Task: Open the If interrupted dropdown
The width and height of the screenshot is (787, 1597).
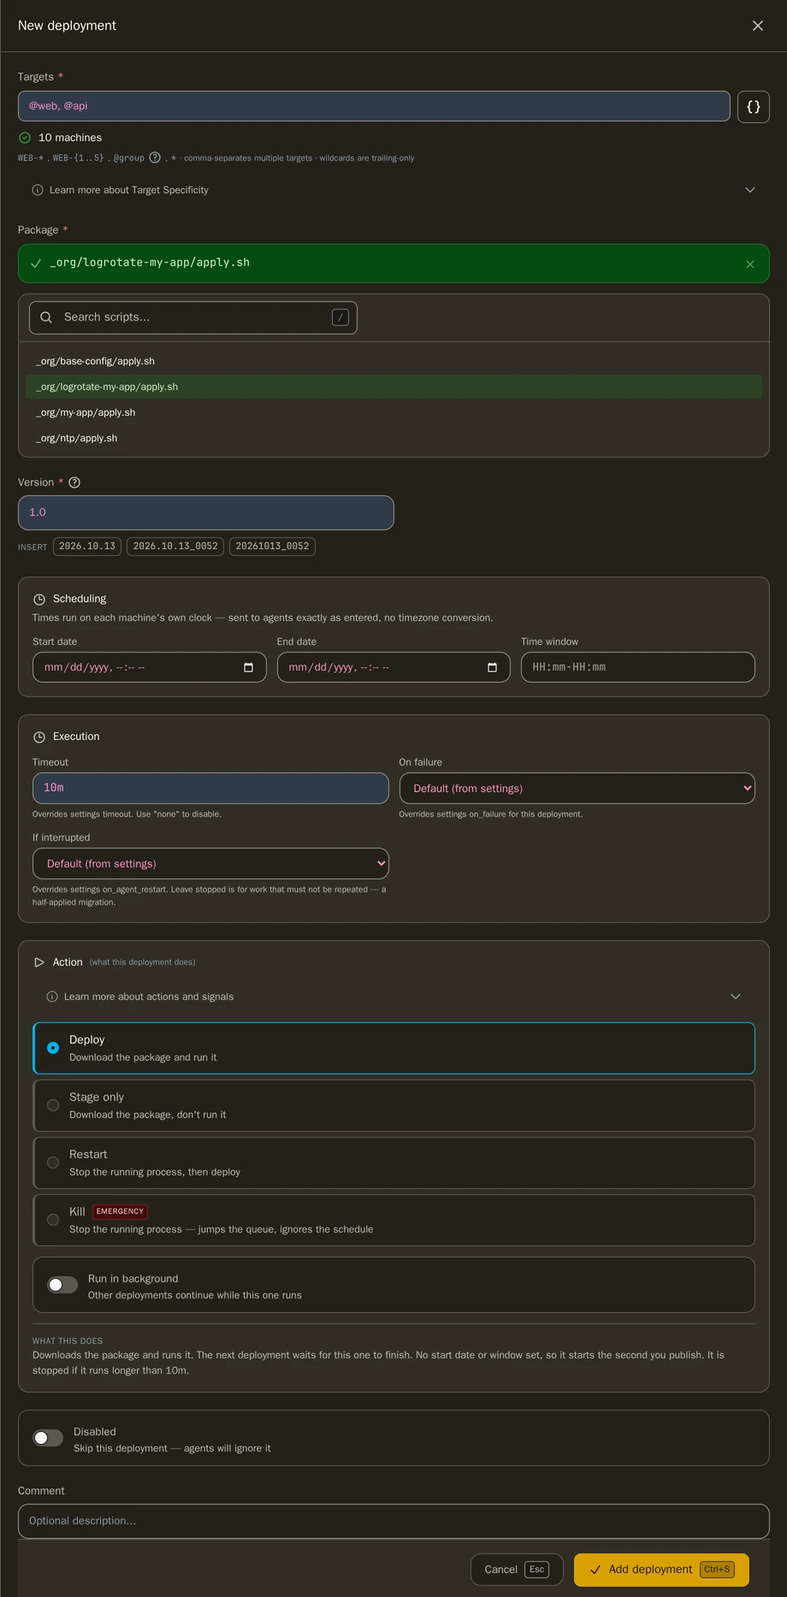Action: point(210,864)
